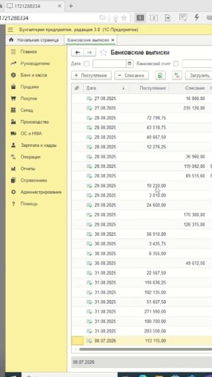The image size is (212, 377).
Task: Open the Зарплата и кадры section
Action: [38, 145]
